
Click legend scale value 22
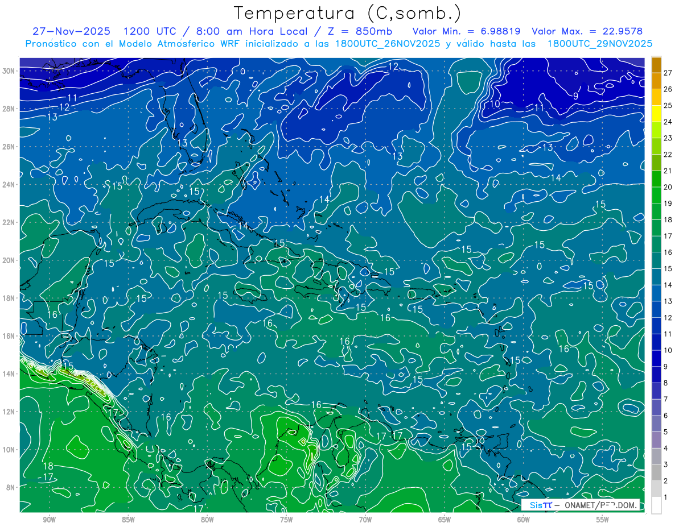pyautogui.click(x=669, y=155)
